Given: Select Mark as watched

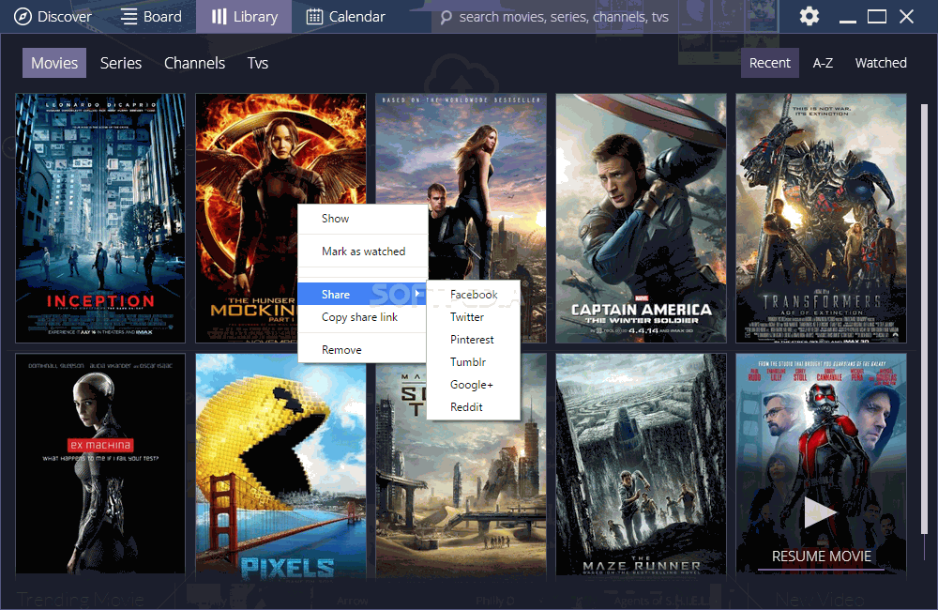Looking at the screenshot, I should click(362, 252).
